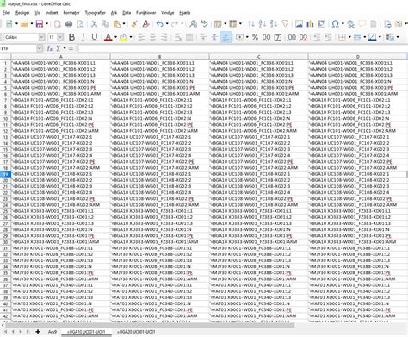Expand the Name Box dropdown arrow

coord(40,48)
